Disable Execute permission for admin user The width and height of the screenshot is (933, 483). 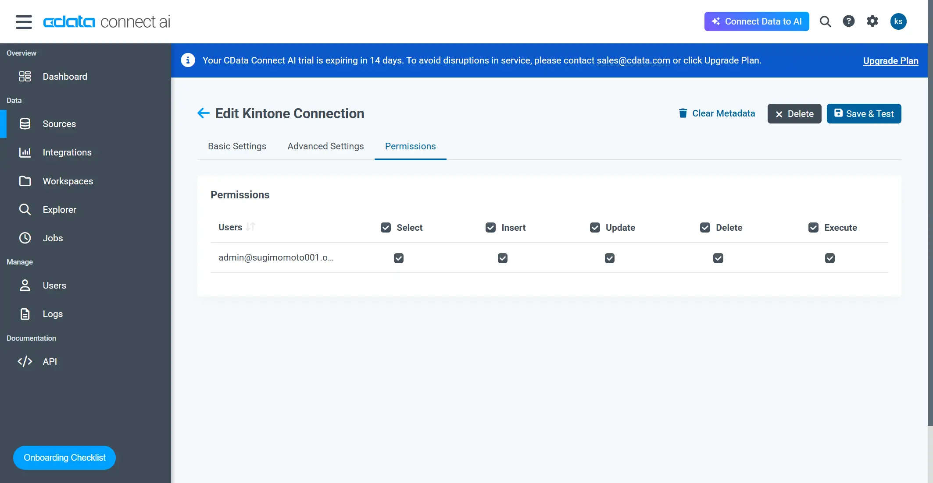click(829, 258)
